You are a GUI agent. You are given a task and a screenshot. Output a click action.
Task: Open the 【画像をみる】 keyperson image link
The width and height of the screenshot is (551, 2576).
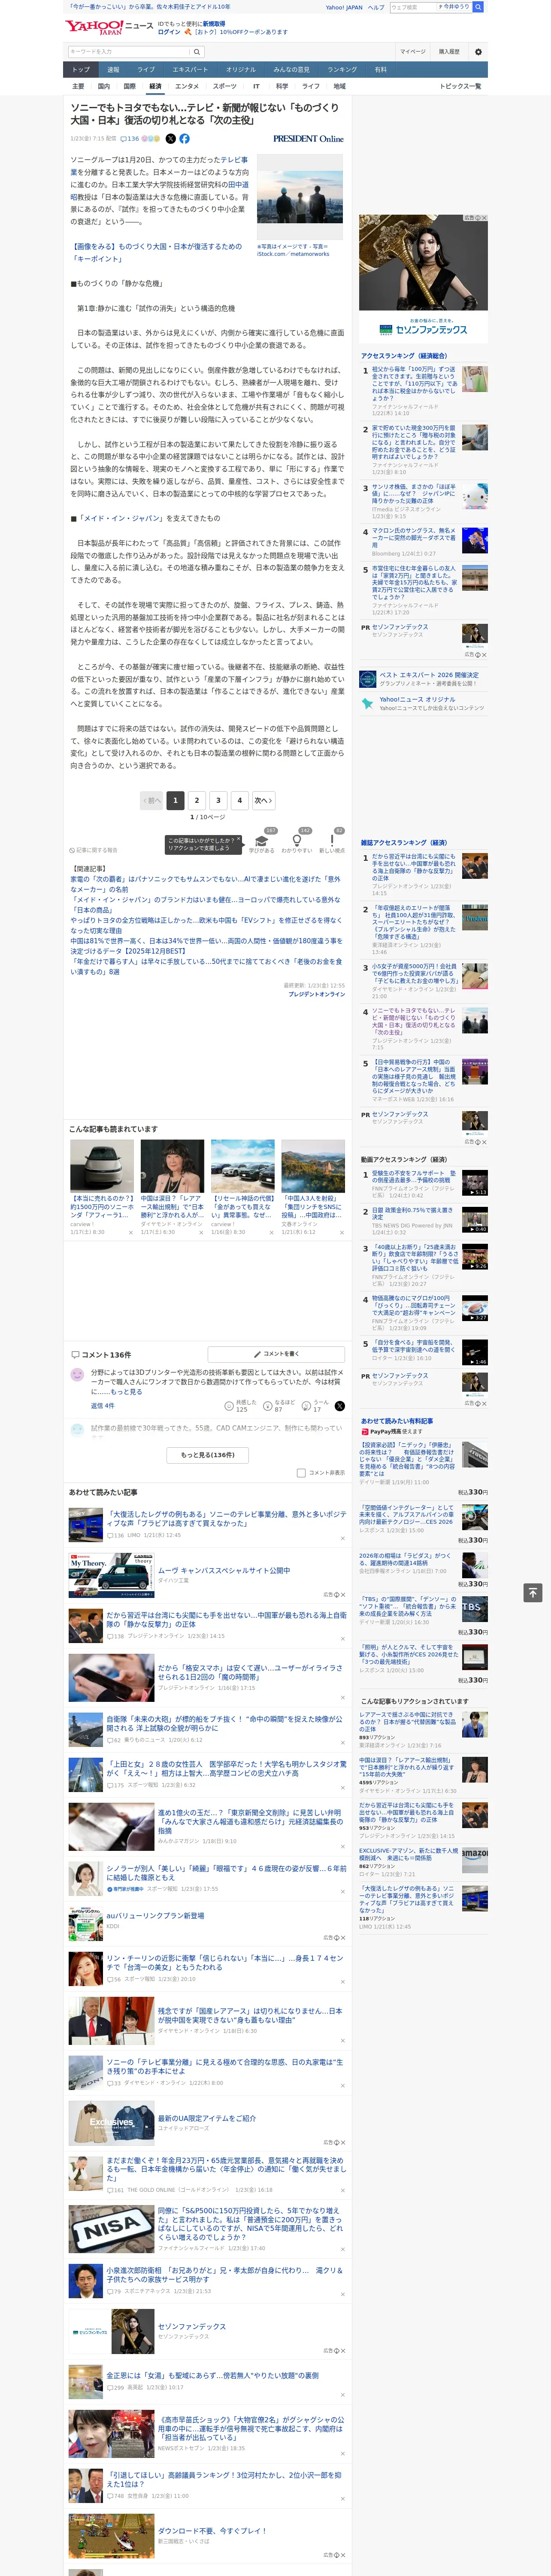156,252
